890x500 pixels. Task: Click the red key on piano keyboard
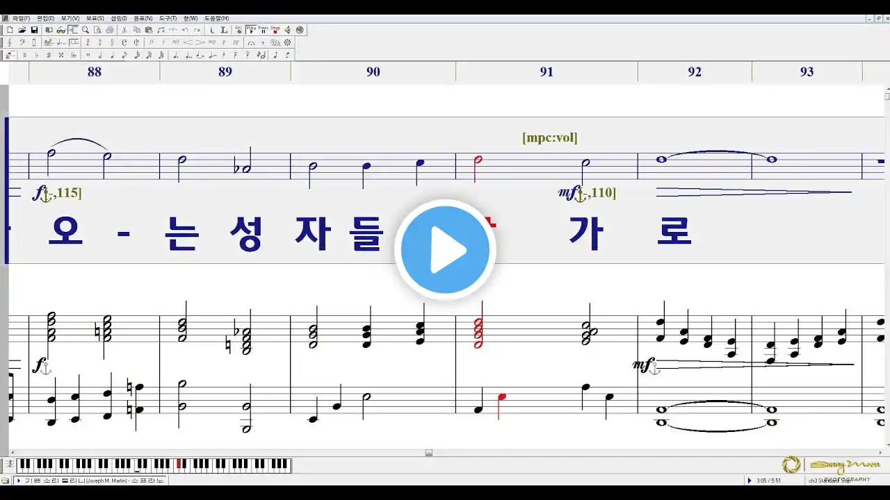click(179, 462)
